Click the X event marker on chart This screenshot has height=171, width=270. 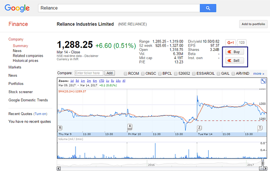(130, 126)
